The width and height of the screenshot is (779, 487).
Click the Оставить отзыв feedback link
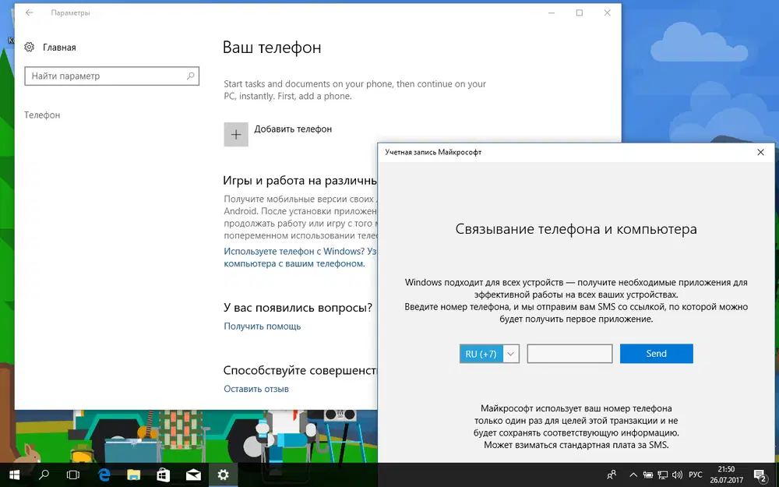256,388
